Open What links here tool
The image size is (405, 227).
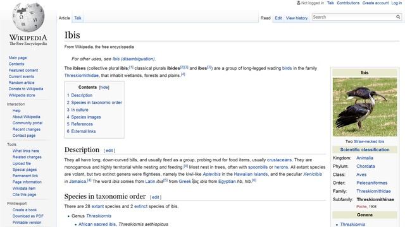(26, 151)
